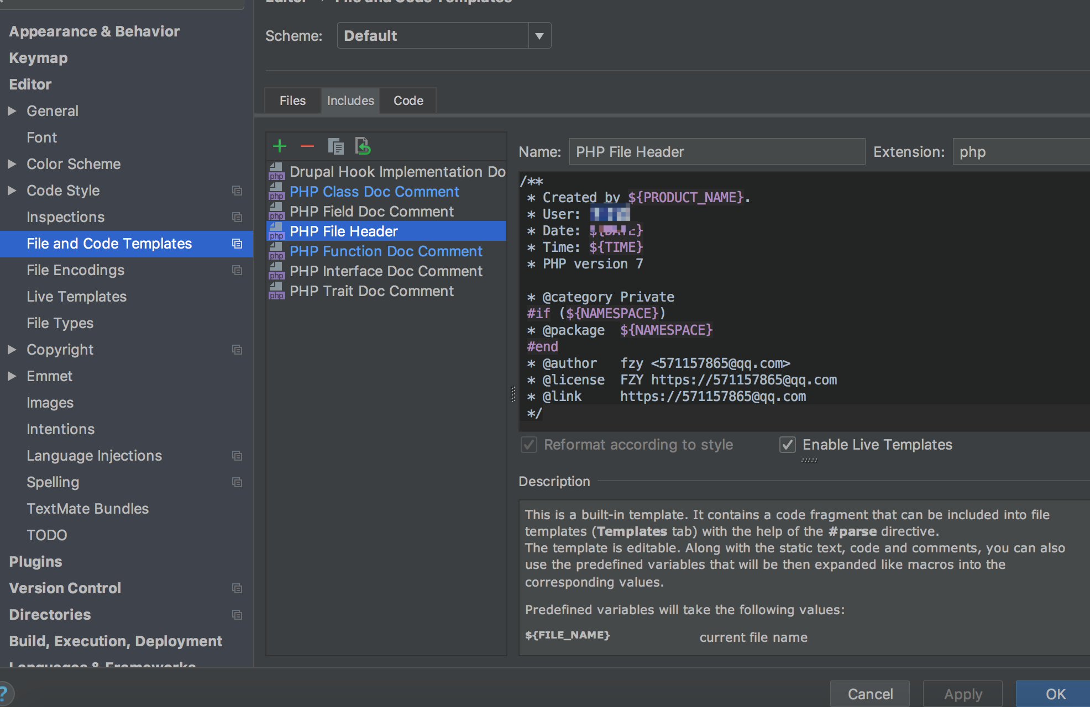Image resolution: width=1090 pixels, height=707 pixels.
Task: Open the Scheme Default dropdown
Action: point(539,36)
